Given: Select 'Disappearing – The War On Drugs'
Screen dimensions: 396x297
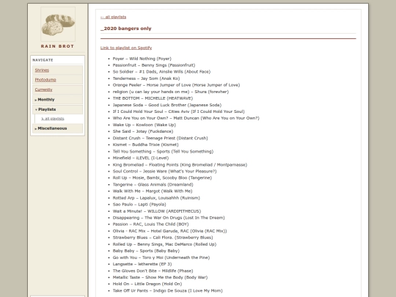Looking at the screenshot, I should pyautogui.click(x=169, y=218).
